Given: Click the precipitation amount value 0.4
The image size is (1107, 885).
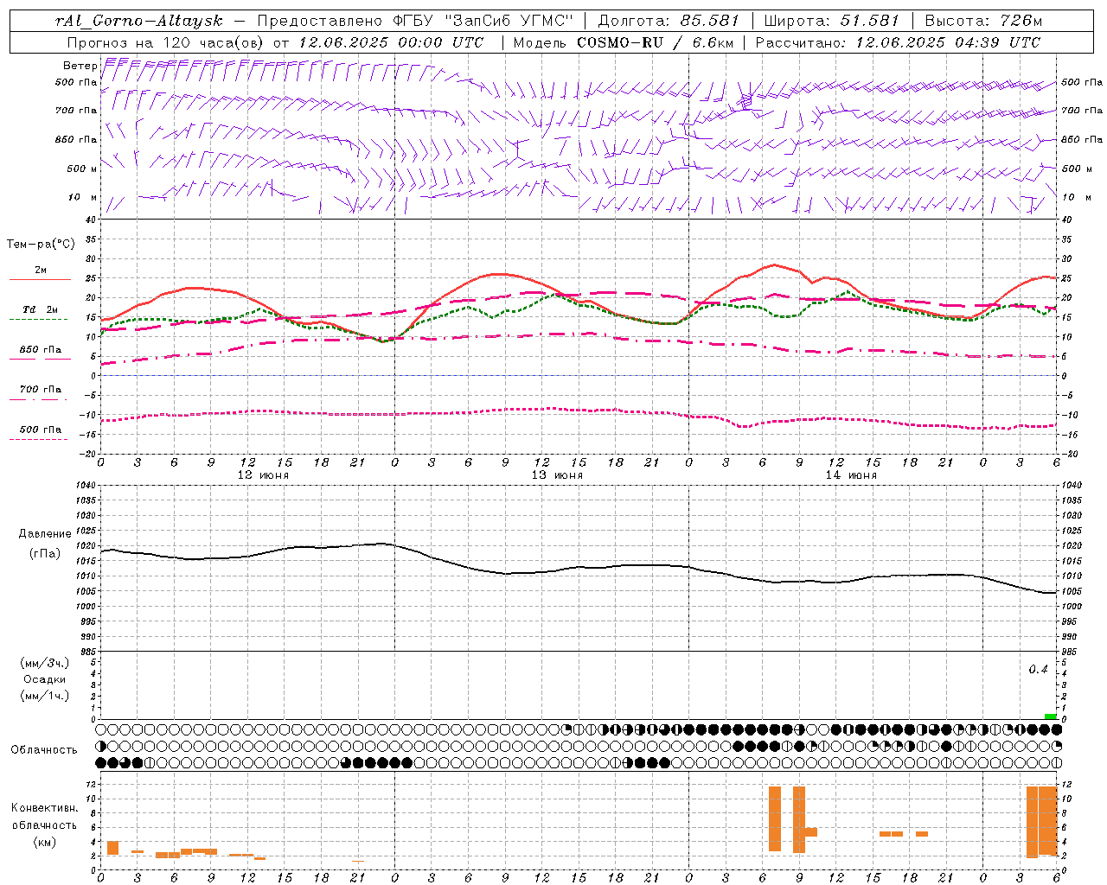Looking at the screenshot, I should (1038, 670).
